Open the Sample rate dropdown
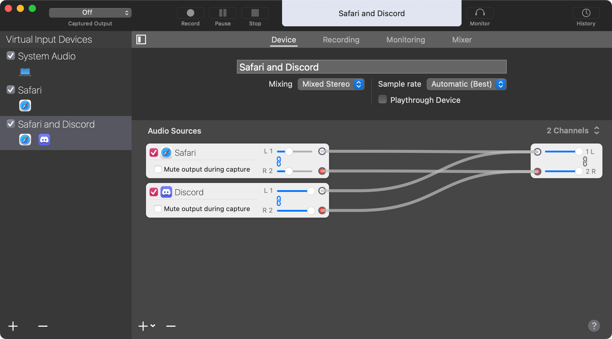This screenshot has height=339, width=612. (x=466, y=84)
